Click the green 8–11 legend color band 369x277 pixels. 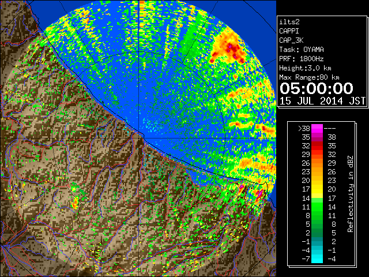(317, 215)
